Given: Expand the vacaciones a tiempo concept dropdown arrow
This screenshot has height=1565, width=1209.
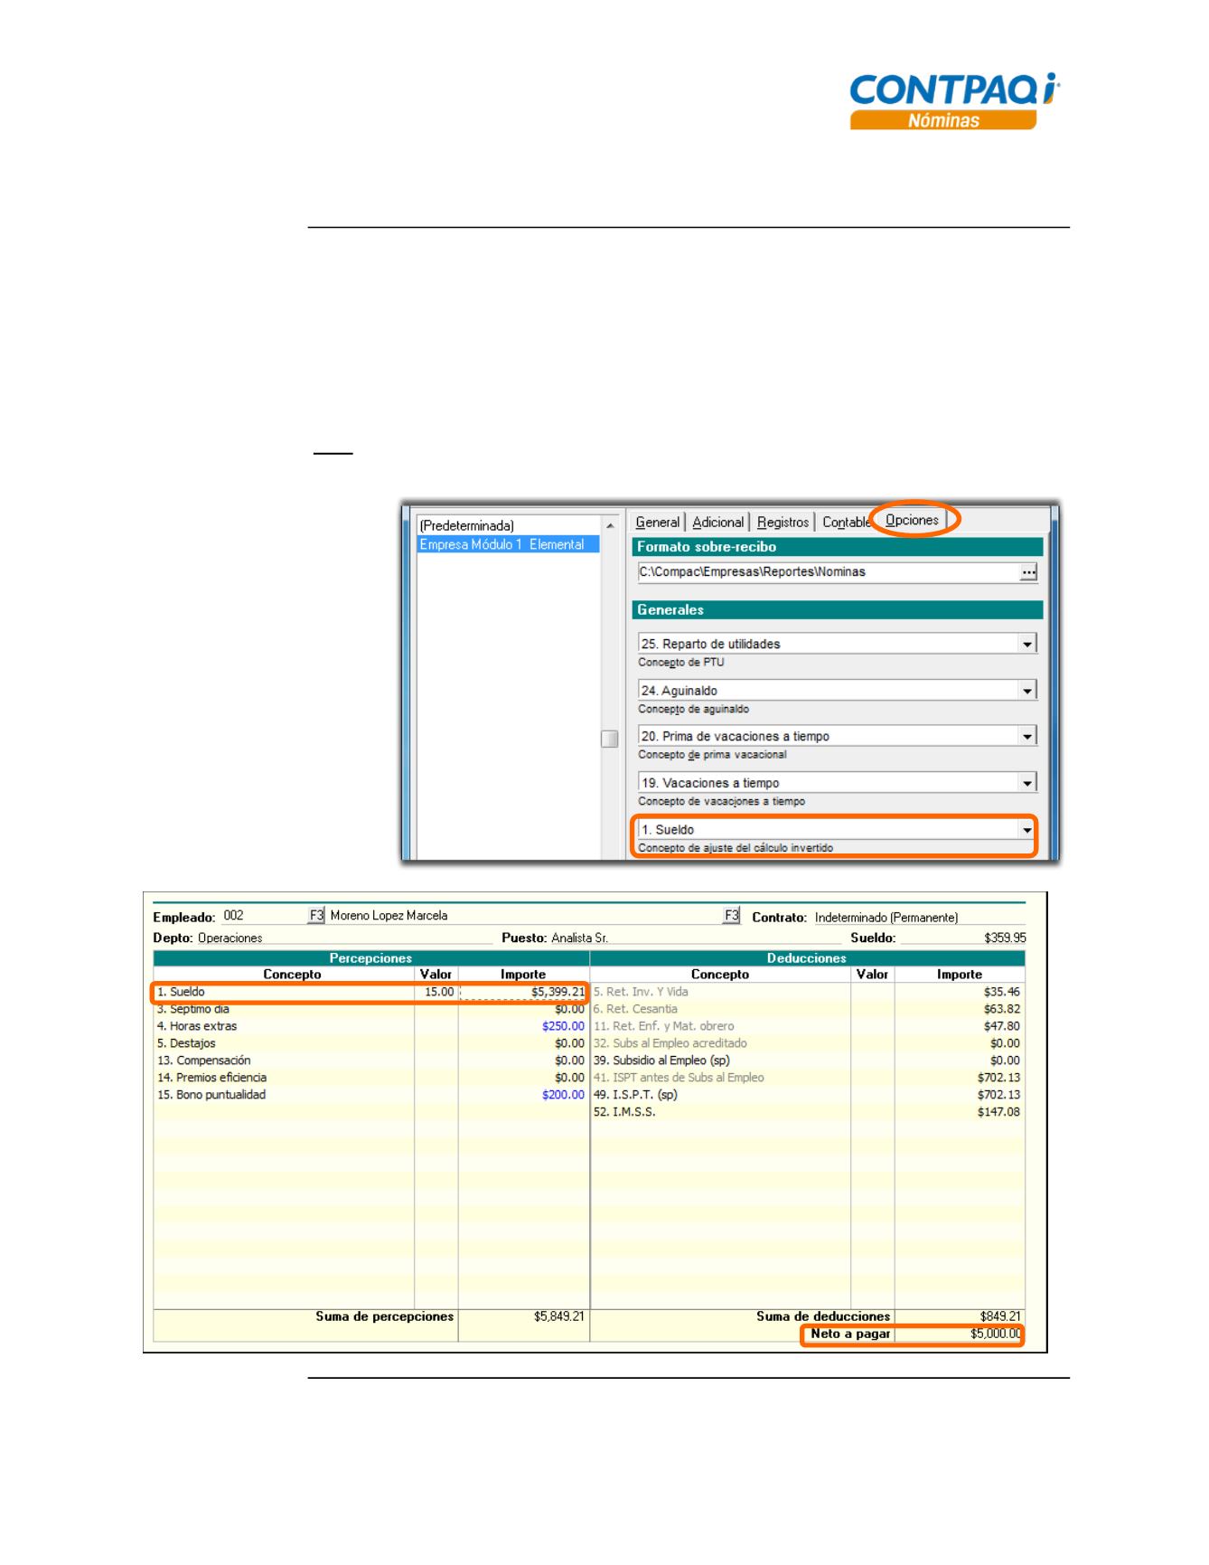Looking at the screenshot, I should coord(1027,783).
